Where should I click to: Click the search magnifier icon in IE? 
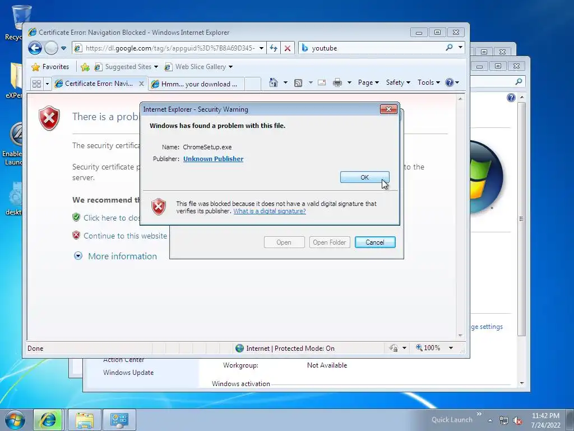[x=449, y=48]
